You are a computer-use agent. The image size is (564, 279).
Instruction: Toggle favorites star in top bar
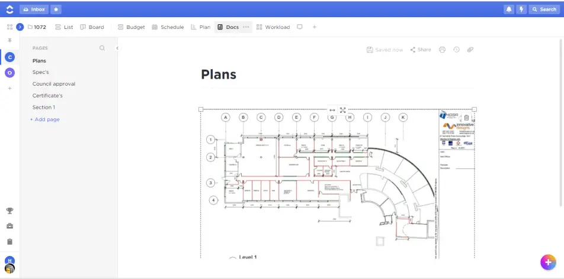coord(55,9)
